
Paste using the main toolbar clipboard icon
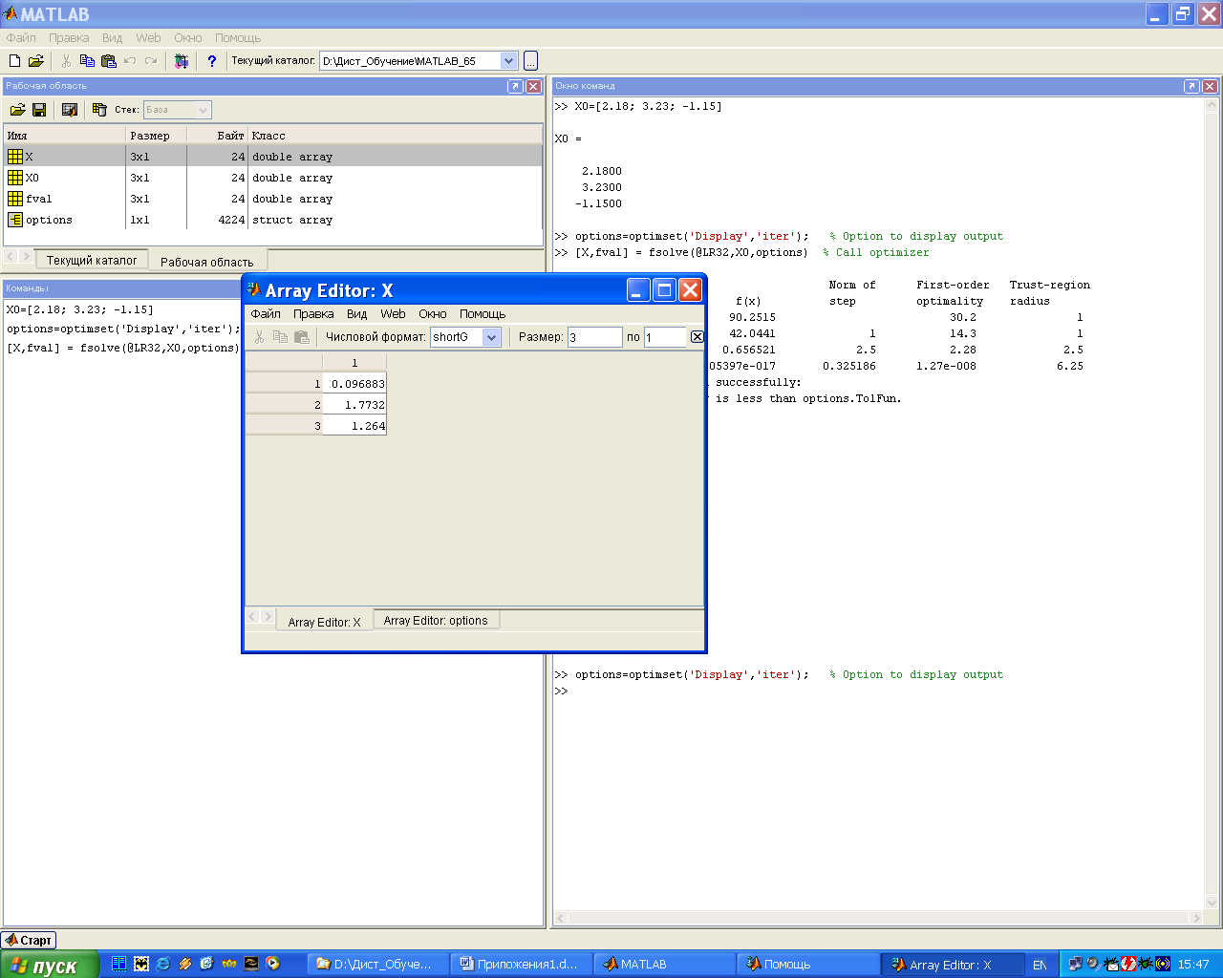108,61
